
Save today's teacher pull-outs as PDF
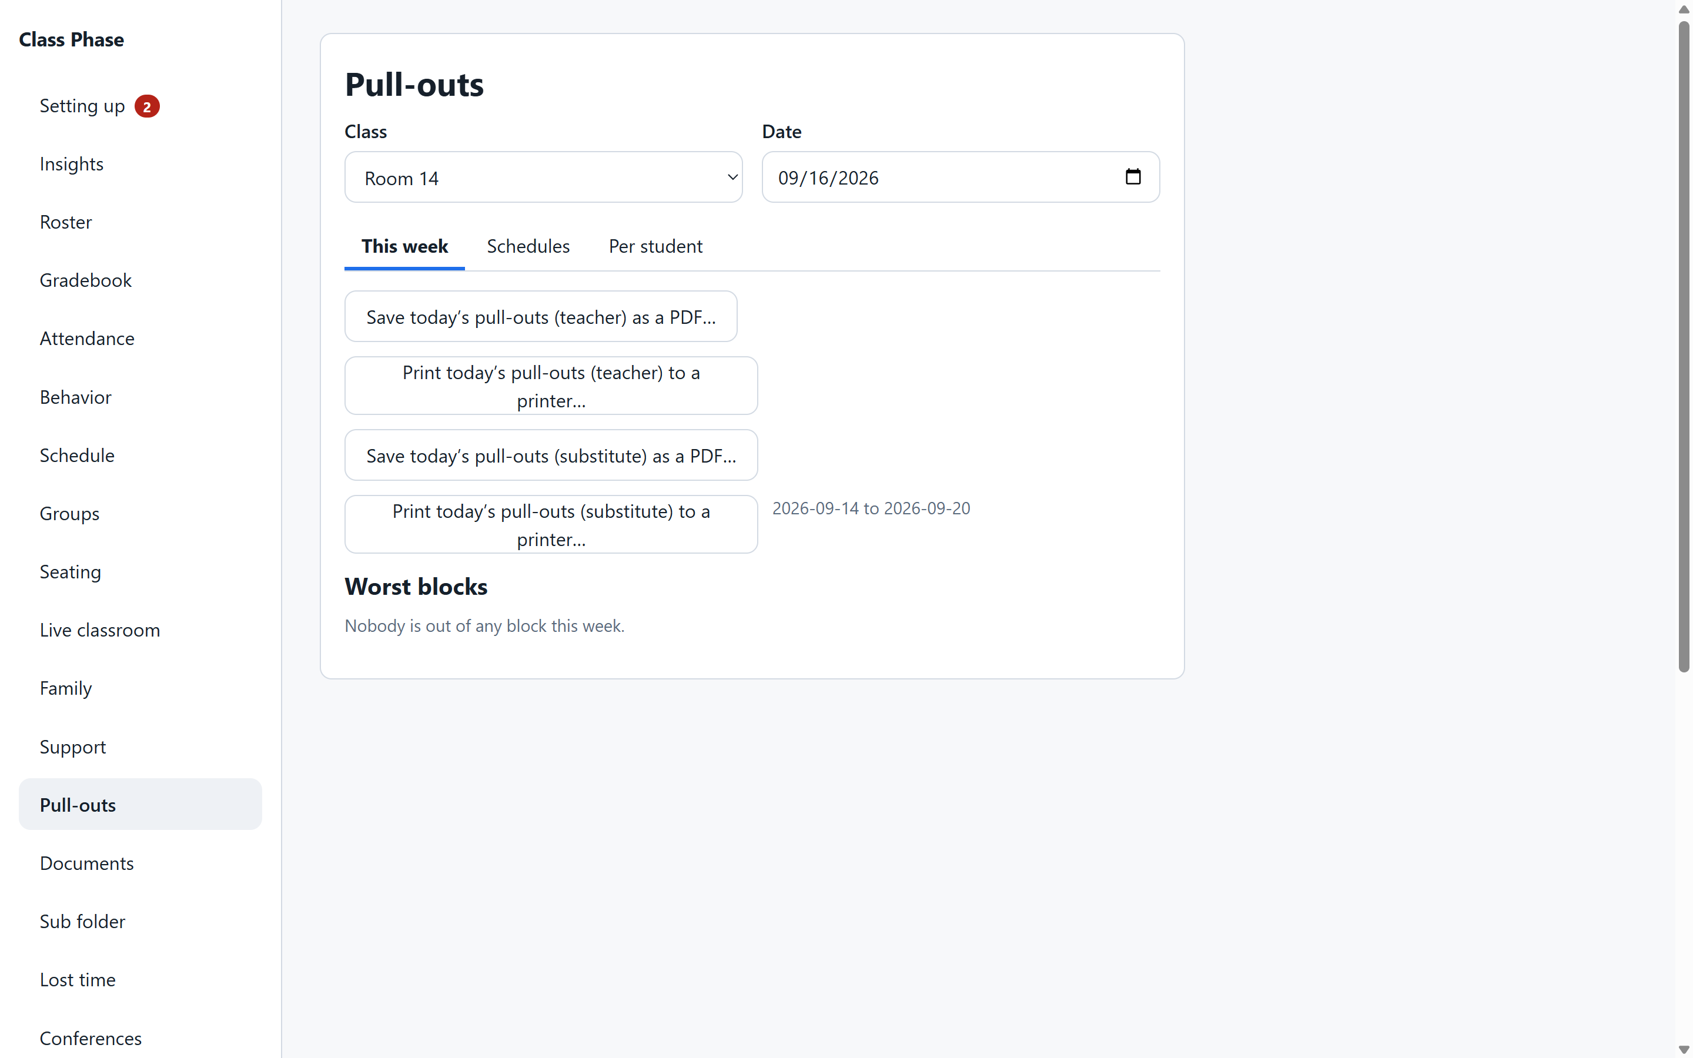(541, 317)
